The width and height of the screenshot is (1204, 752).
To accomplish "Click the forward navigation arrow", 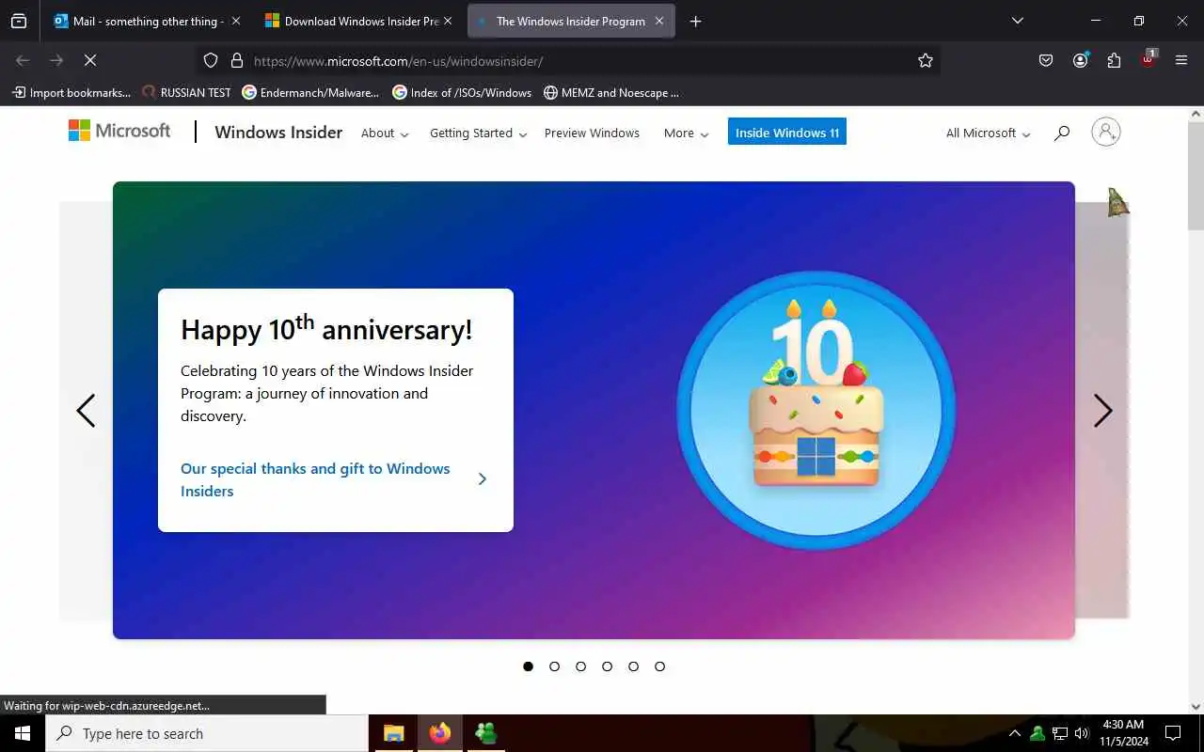I will (56, 60).
